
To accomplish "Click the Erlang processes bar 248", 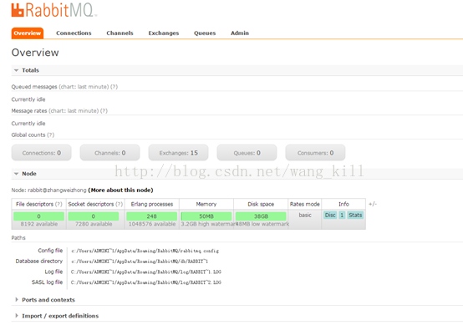I will tap(152, 216).
